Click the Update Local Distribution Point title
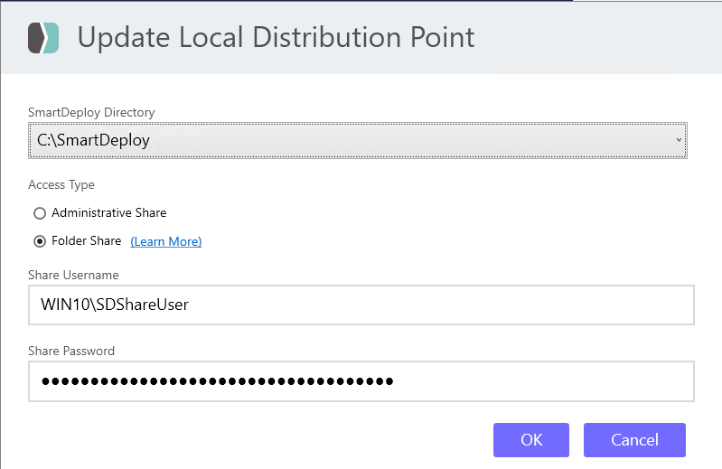The height and width of the screenshot is (469, 722). (276, 37)
